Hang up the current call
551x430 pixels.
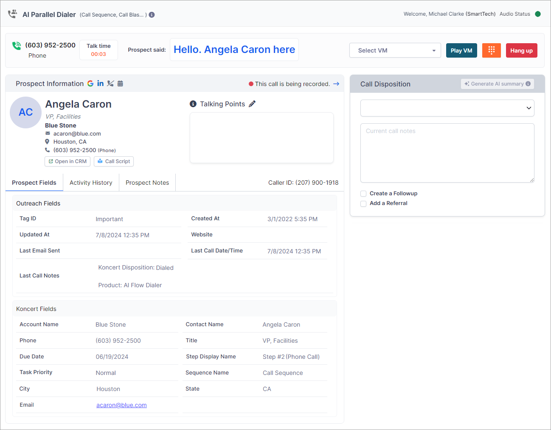point(521,50)
